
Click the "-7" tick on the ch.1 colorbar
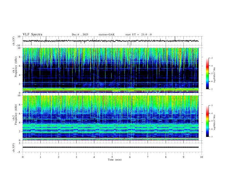click(x=212, y=89)
